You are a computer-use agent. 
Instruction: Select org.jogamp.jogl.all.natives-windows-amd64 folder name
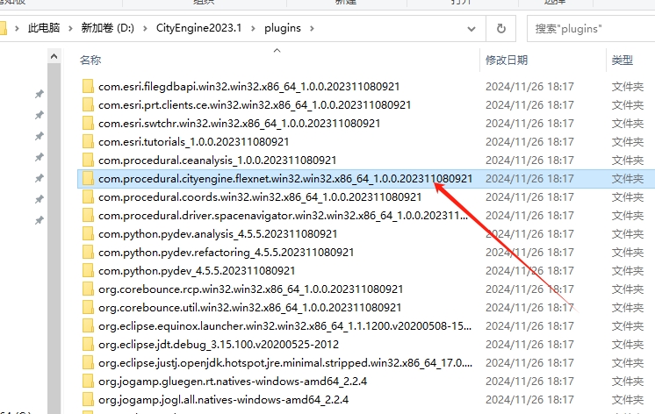click(x=224, y=399)
